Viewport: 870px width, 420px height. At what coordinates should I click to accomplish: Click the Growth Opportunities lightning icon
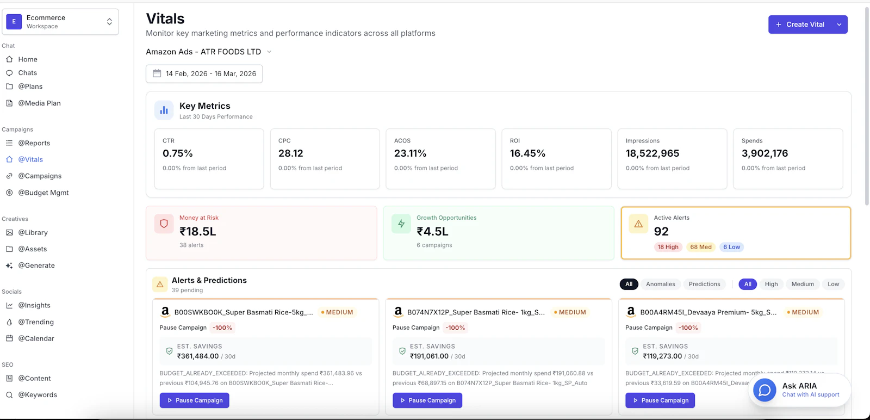(x=401, y=224)
